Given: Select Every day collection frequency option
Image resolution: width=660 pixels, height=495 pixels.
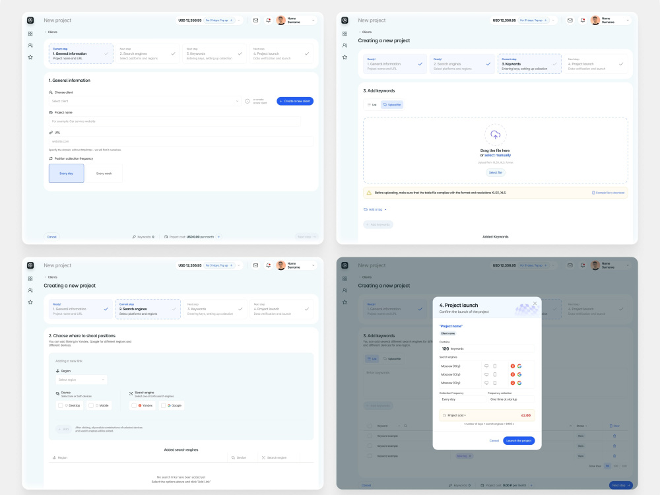Looking at the screenshot, I should click(67, 174).
